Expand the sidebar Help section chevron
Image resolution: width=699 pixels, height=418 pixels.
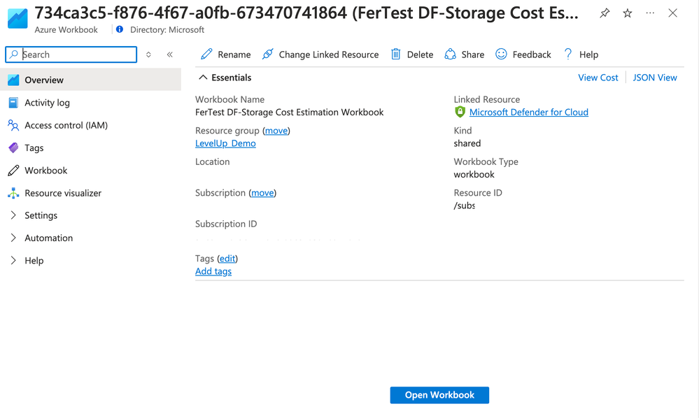(13, 261)
